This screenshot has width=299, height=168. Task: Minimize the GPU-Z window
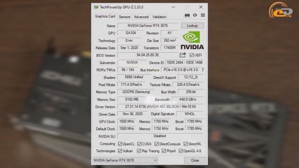(173, 7)
